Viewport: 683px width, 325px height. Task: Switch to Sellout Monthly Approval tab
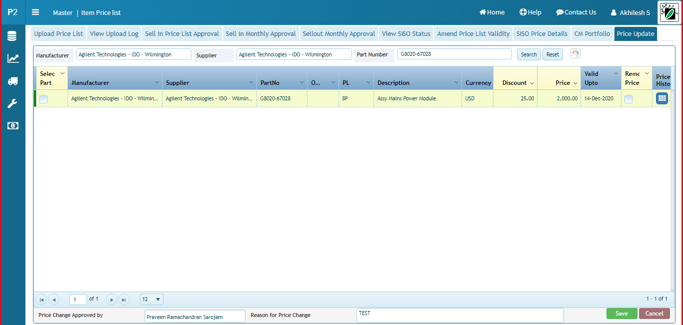[x=339, y=33]
